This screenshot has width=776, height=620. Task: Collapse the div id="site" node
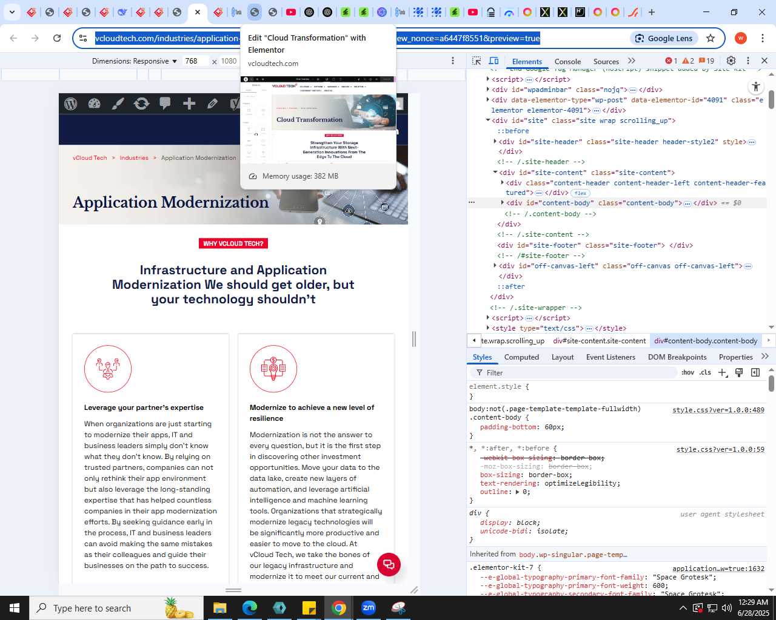point(488,120)
